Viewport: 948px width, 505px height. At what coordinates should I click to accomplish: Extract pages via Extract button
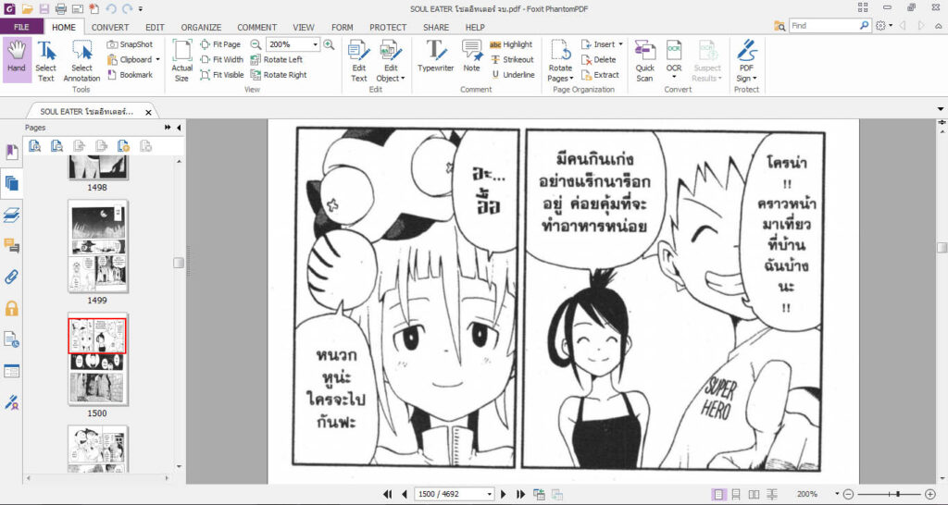click(x=600, y=75)
